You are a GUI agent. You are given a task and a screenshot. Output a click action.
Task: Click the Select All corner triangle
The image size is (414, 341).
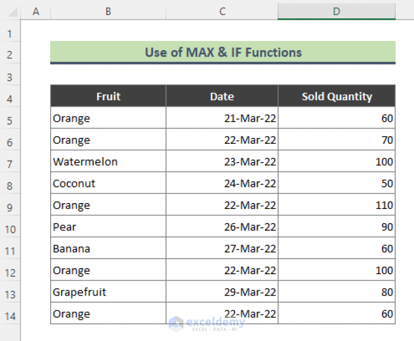(12, 12)
